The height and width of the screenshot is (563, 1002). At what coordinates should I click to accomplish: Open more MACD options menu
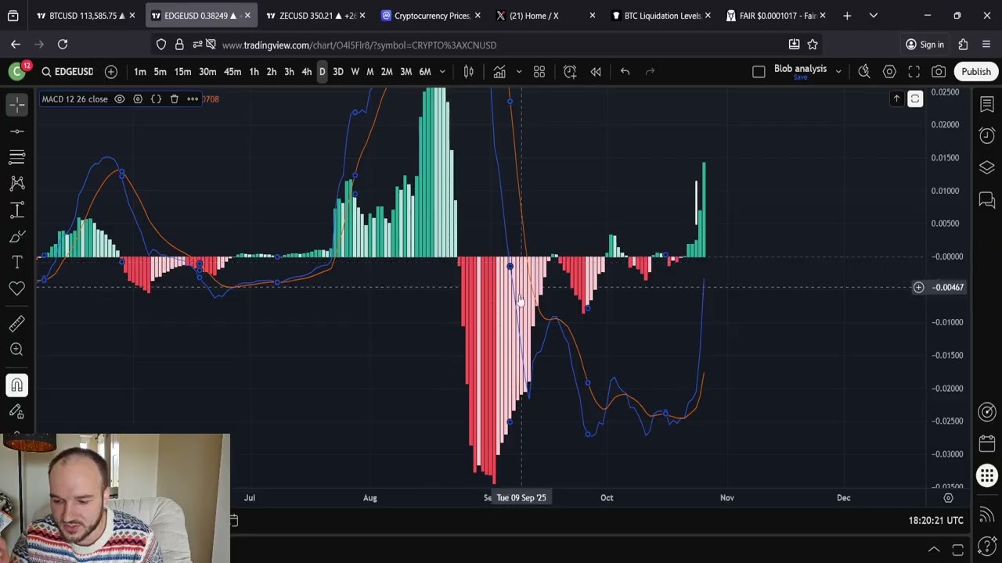point(193,99)
